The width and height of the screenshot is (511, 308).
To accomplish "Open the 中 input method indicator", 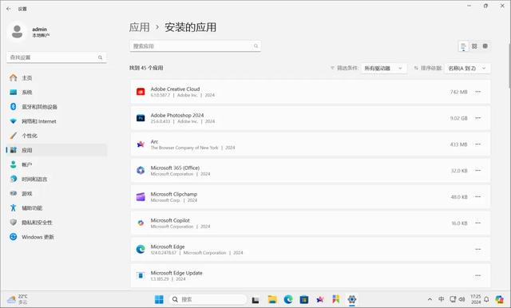I will tap(442, 299).
